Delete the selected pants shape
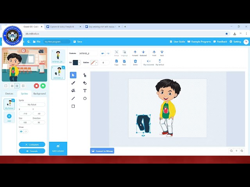Image resolution: width=250 pixels, height=187 pixels. coord(136,62)
